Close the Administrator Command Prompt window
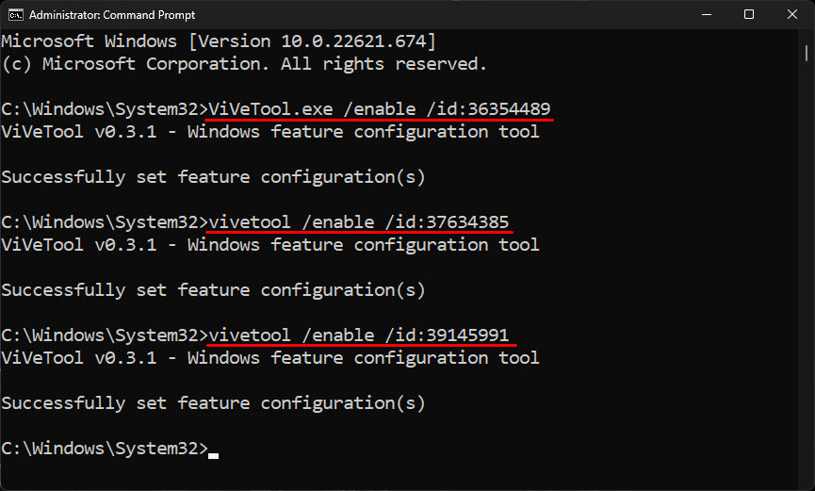 pyautogui.click(x=792, y=14)
